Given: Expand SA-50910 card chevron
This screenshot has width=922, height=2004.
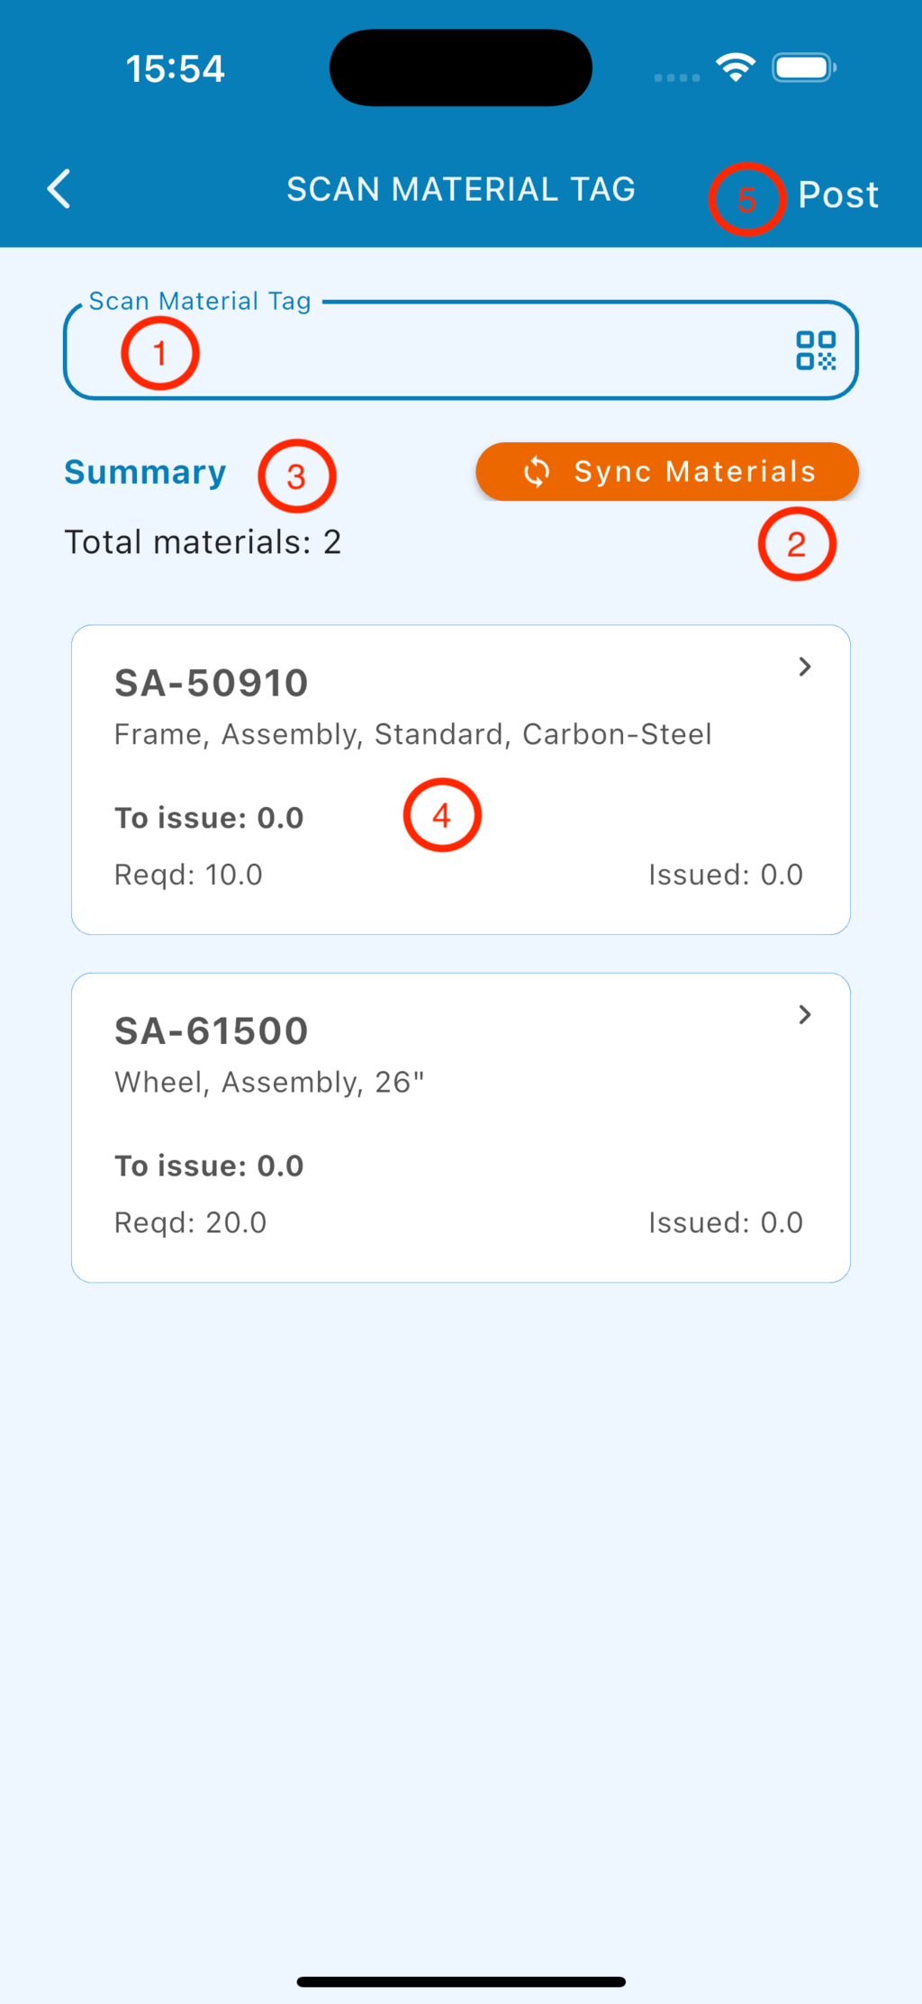Looking at the screenshot, I should click(805, 666).
